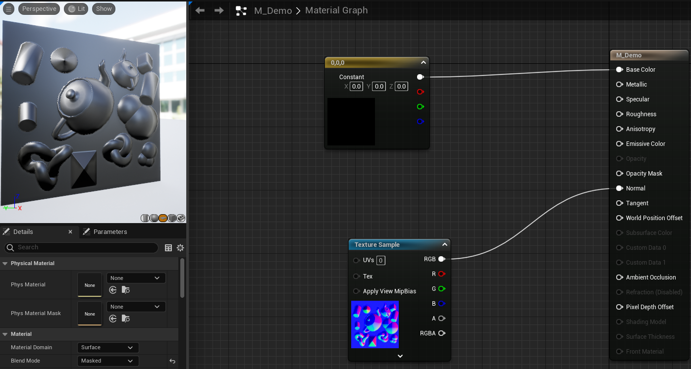
Task: Switch preview mesh to plane shape
Action: pyautogui.click(x=163, y=218)
